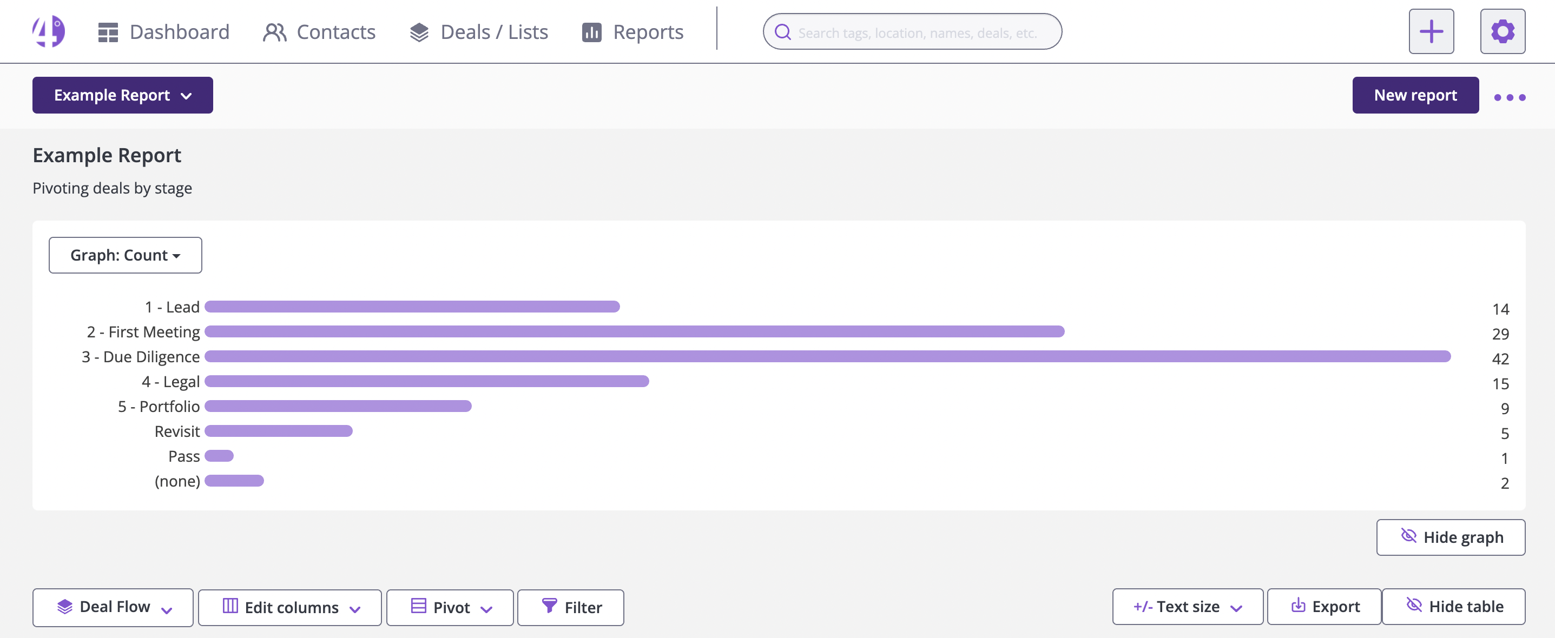
Task: Hide the graph section
Action: coord(1451,537)
